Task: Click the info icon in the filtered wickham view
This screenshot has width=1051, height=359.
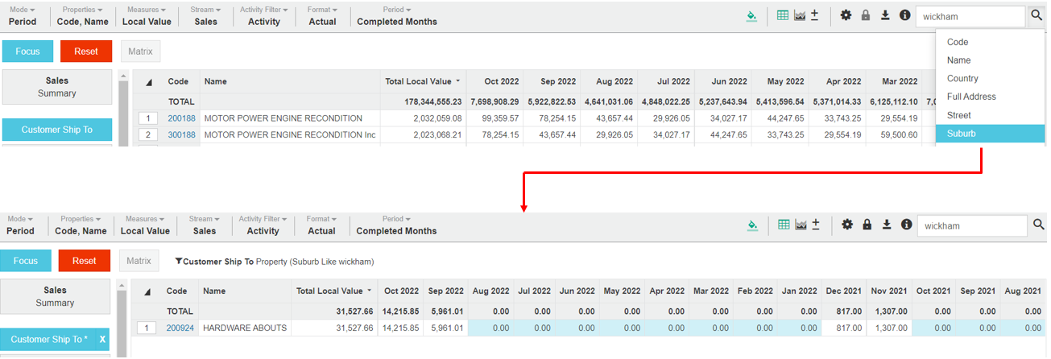Action: (x=906, y=225)
